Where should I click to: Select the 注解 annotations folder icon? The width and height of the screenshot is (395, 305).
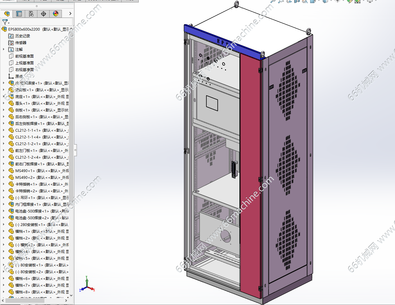[x=11, y=49]
